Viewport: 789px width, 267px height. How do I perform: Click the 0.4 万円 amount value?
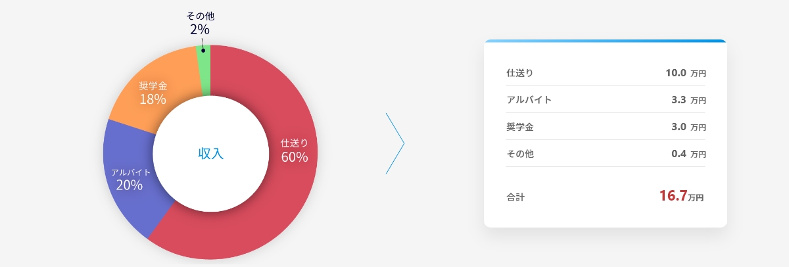(688, 154)
